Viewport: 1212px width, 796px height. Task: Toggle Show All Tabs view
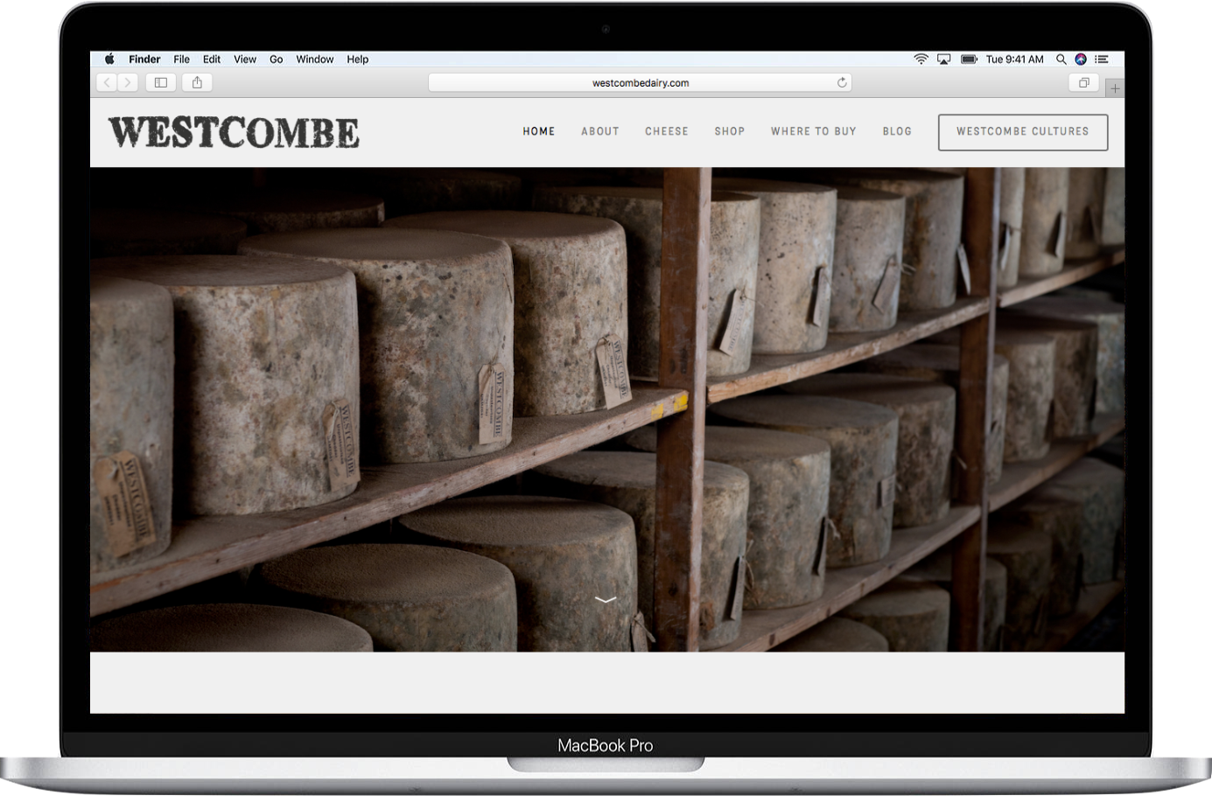coord(1082,81)
